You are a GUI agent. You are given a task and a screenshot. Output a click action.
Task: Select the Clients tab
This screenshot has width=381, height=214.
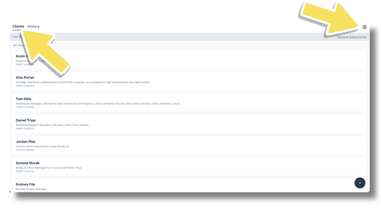click(x=18, y=26)
